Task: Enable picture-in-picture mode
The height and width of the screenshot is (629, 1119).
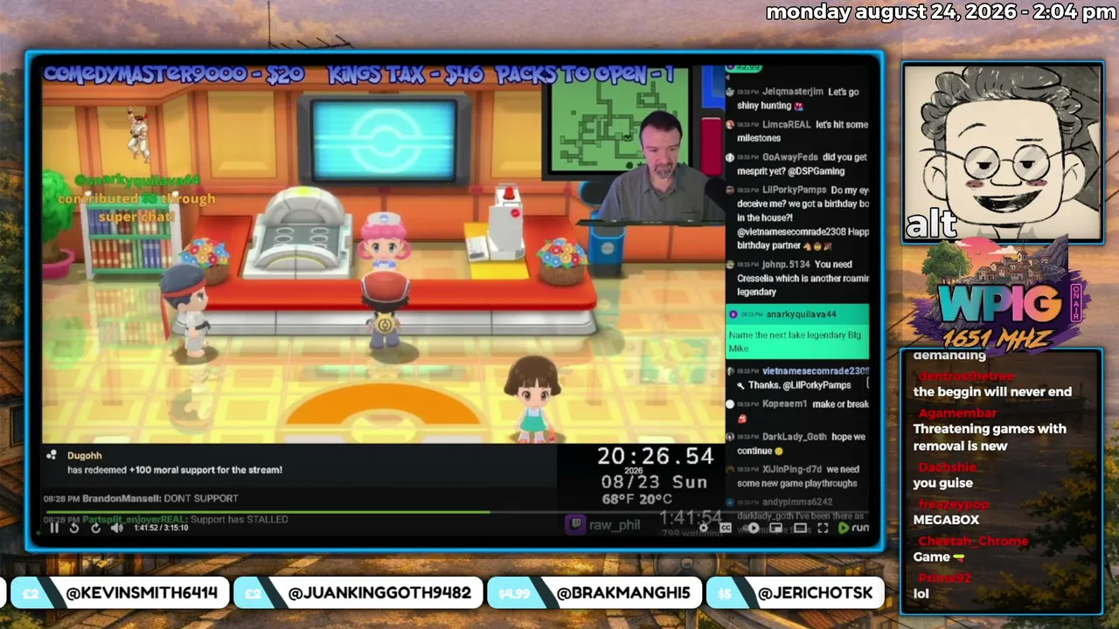Action: click(776, 528)
